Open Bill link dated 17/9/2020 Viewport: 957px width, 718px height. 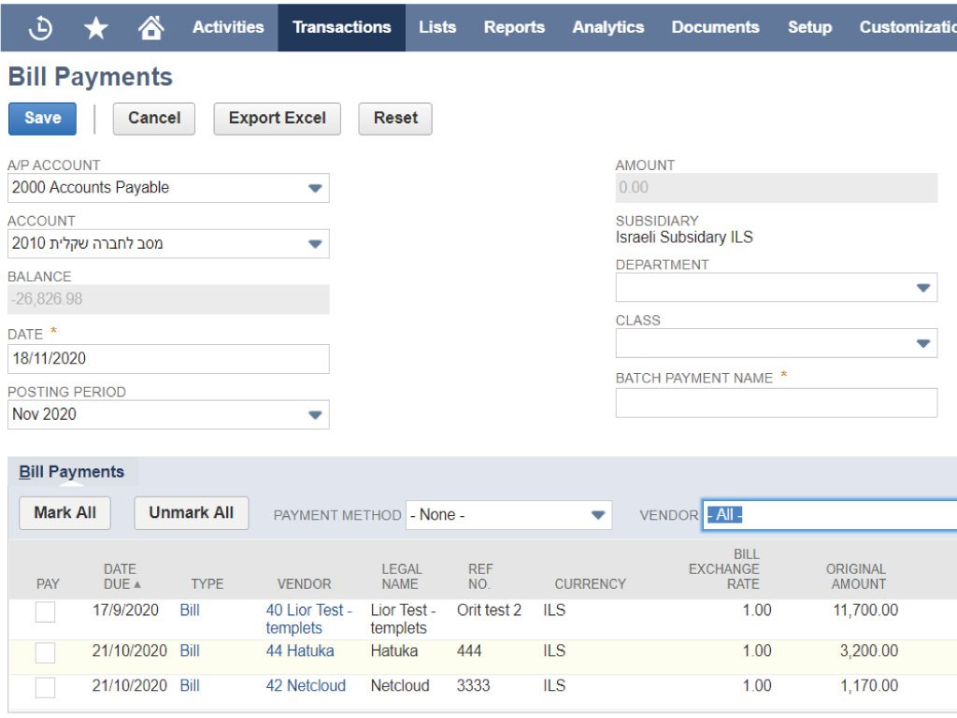190,610
